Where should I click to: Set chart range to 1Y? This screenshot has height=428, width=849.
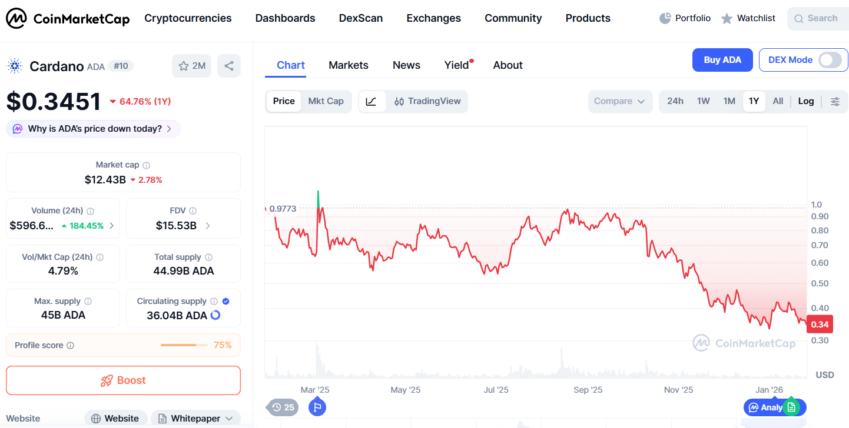(754, 101)
